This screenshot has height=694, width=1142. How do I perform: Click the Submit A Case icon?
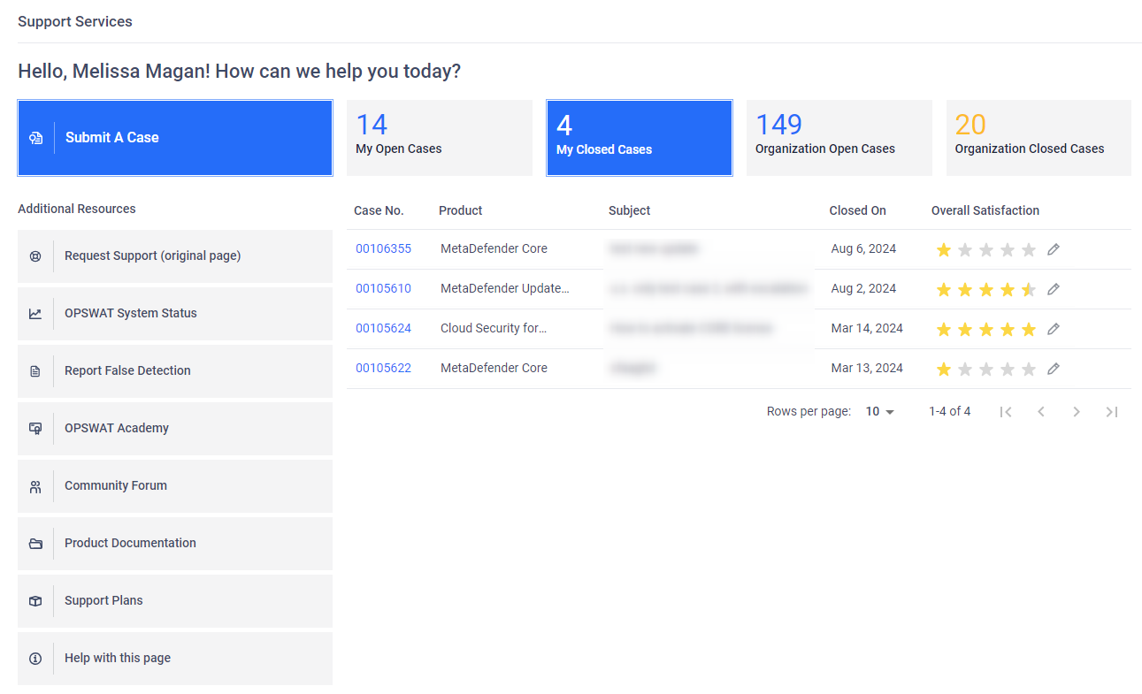click(x=35, y=138)
